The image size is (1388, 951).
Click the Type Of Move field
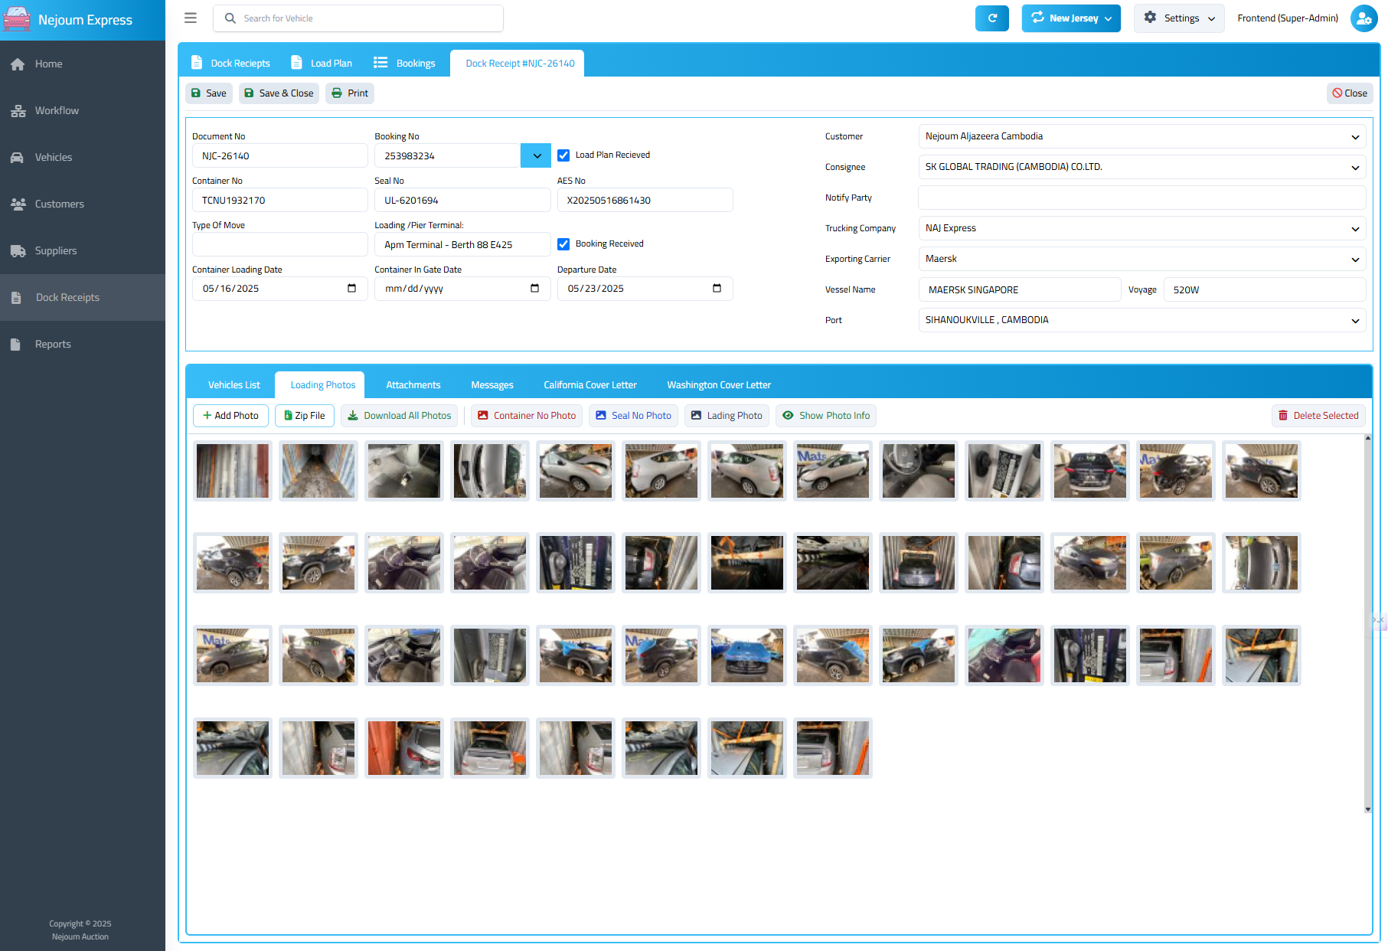point(280,244)
